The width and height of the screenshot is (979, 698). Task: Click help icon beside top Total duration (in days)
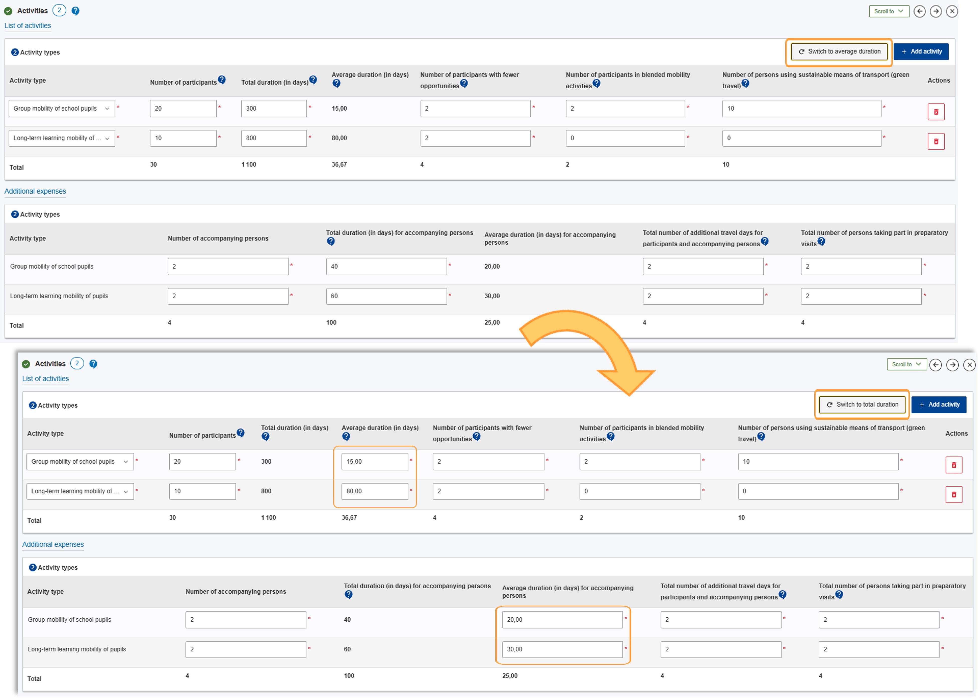[313, 80]
